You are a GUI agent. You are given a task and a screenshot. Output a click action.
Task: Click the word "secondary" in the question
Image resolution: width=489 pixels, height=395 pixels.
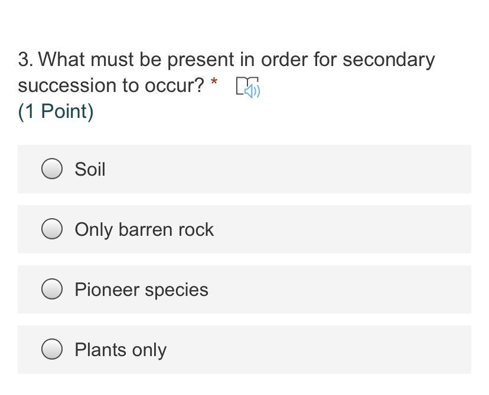389,60
